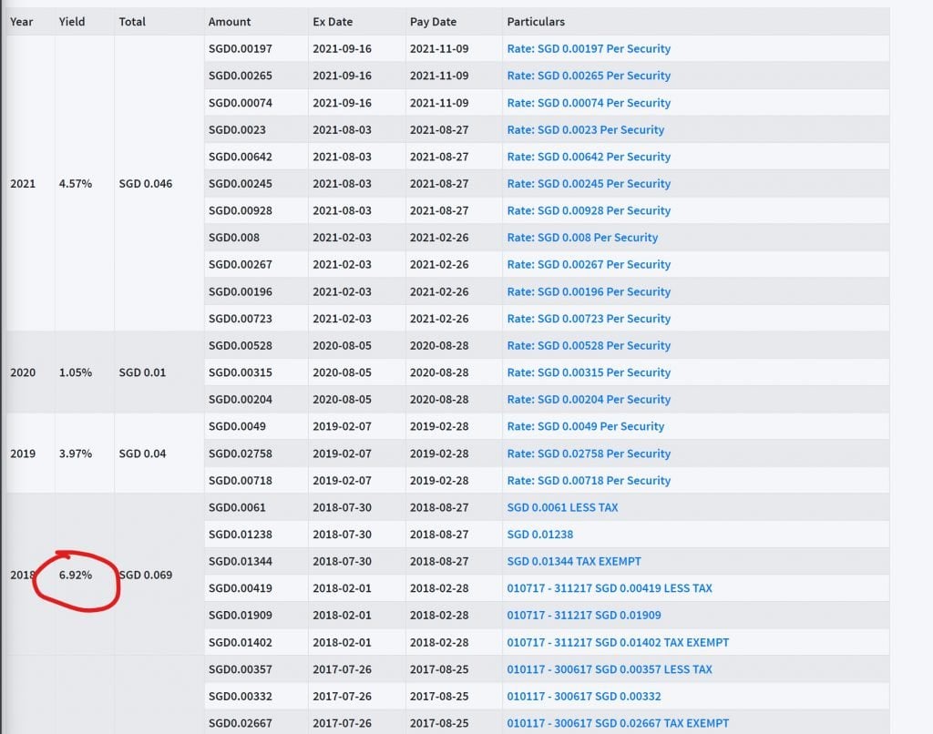Follow the "Rate: SGD 0.00267 Per Security" link
This screenshot has height=734, width=933.
589,264
